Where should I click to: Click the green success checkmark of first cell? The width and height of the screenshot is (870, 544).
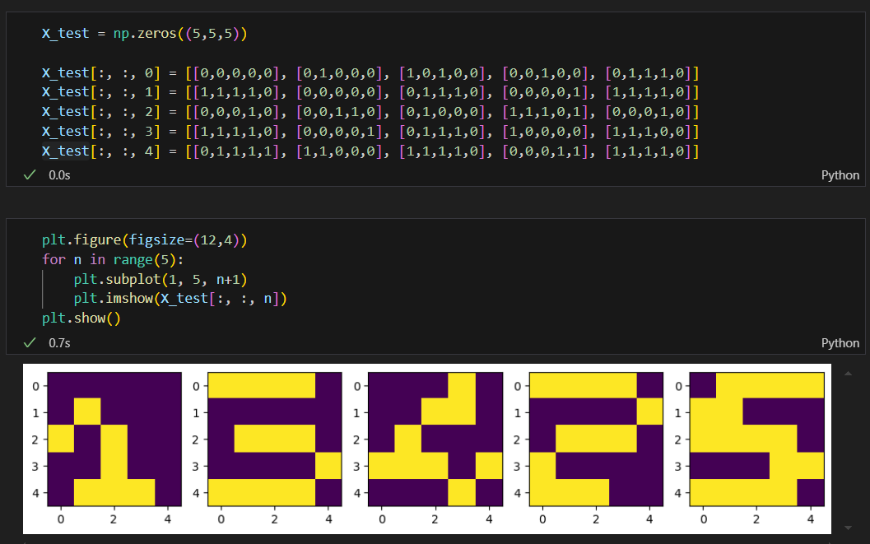30,175
